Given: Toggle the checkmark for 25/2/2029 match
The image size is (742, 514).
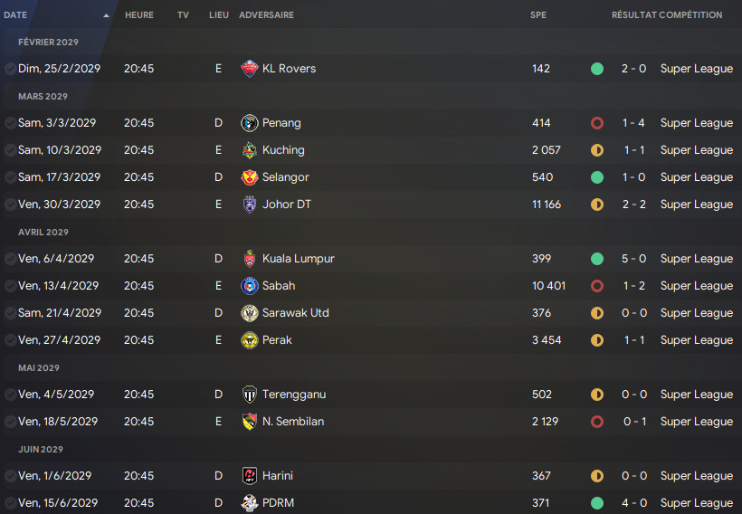Looking at the screenshot, I should pos(10,69).
